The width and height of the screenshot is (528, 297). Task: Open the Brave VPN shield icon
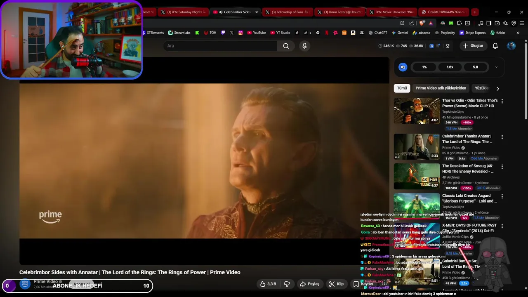[x=514, y=23]
